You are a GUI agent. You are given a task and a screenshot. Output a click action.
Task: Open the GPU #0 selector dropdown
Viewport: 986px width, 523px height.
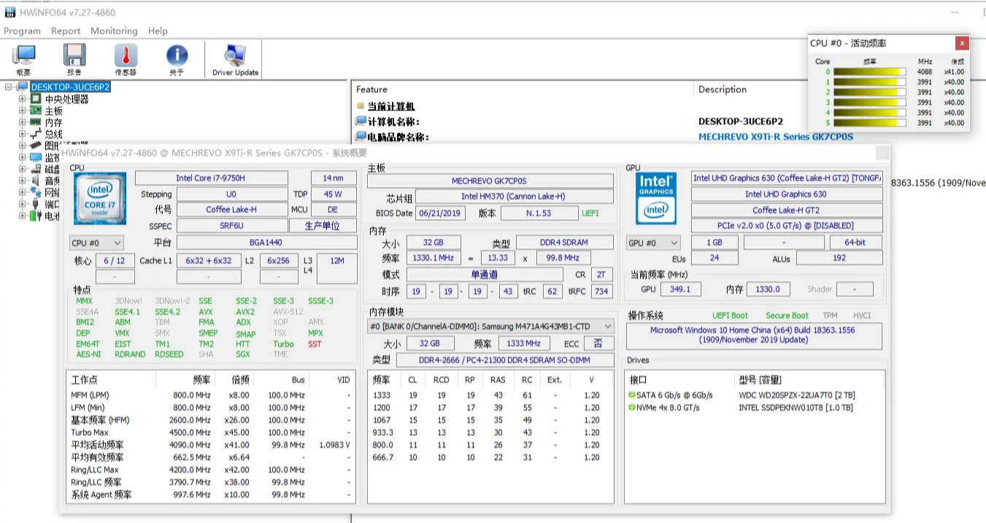pyautogui.click(x=653, y=243)
